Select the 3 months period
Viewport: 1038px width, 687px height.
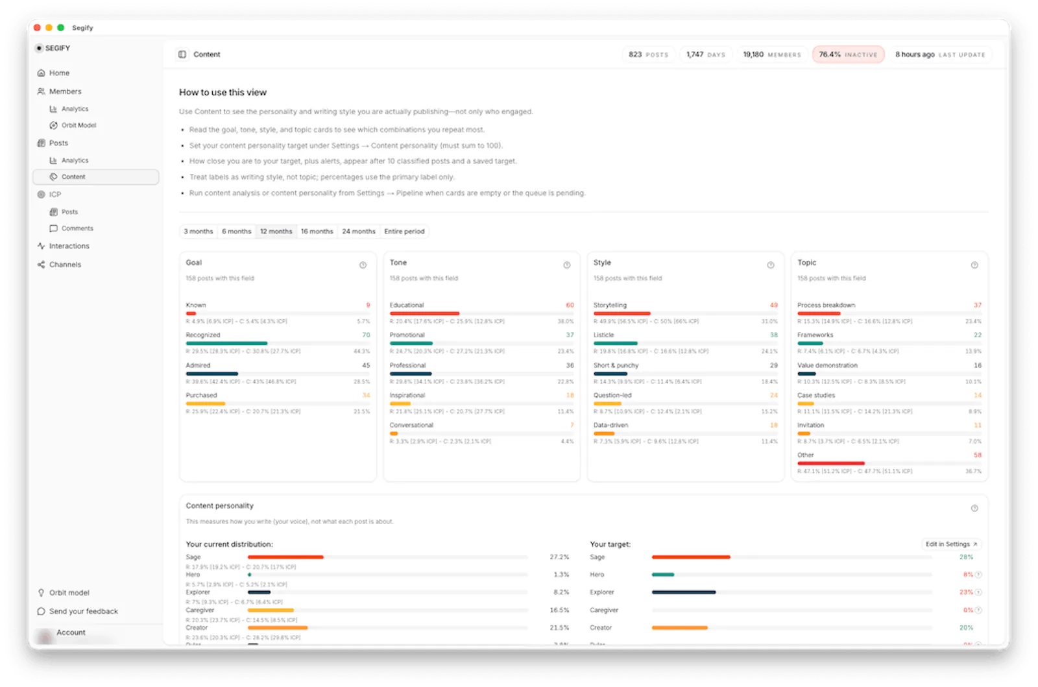pos(199,232)
